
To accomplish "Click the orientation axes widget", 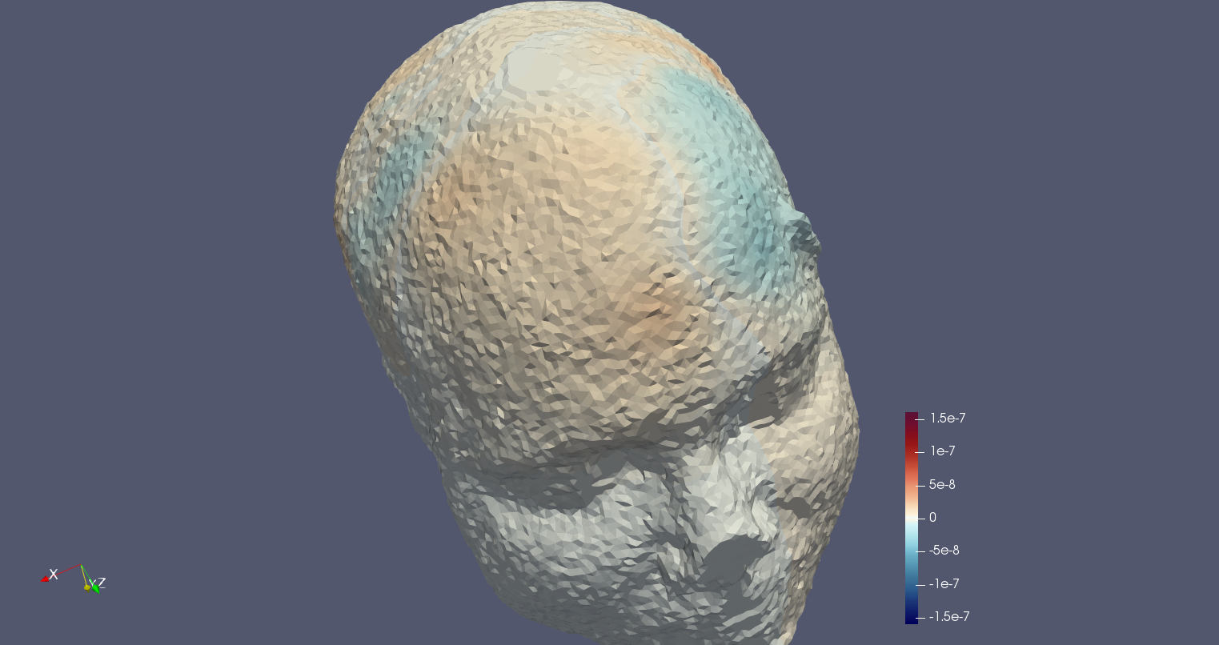I will [73, 578].
